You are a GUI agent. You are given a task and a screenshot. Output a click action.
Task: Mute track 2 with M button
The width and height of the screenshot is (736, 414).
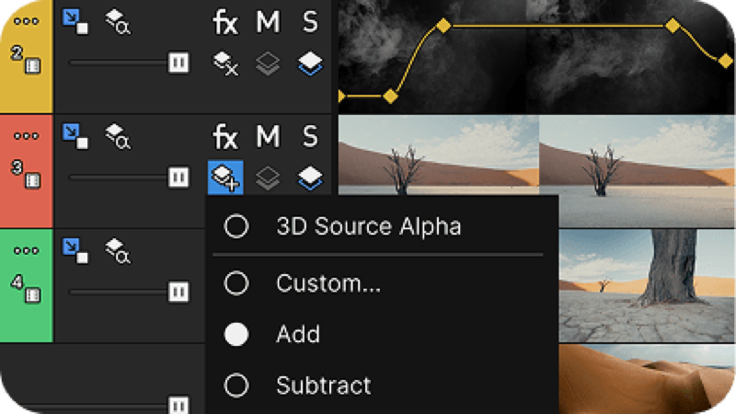coord(268,22)
